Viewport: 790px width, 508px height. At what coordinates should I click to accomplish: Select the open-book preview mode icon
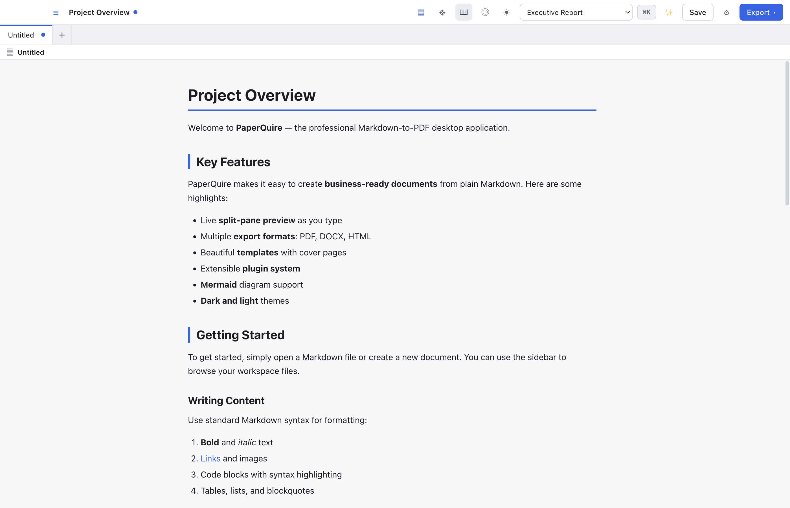[464, 12]
